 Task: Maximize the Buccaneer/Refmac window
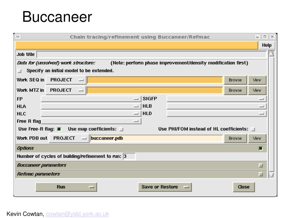[x=265, y=37]
